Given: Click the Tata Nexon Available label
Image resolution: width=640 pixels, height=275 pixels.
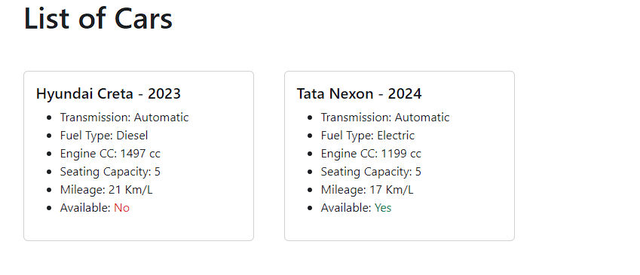Looking at the screenshot, I should (346, 208).
